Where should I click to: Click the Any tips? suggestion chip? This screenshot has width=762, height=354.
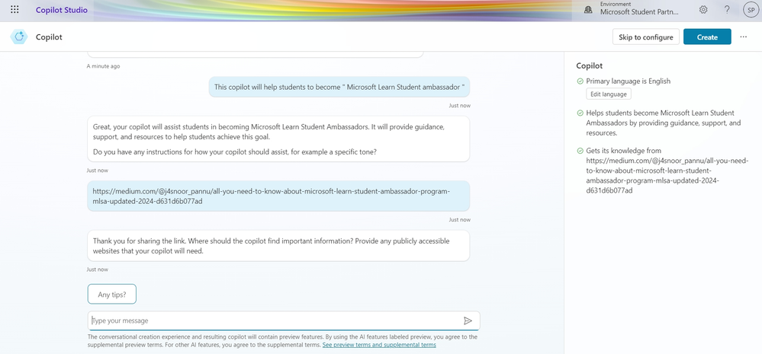click(x=112, y=295)
